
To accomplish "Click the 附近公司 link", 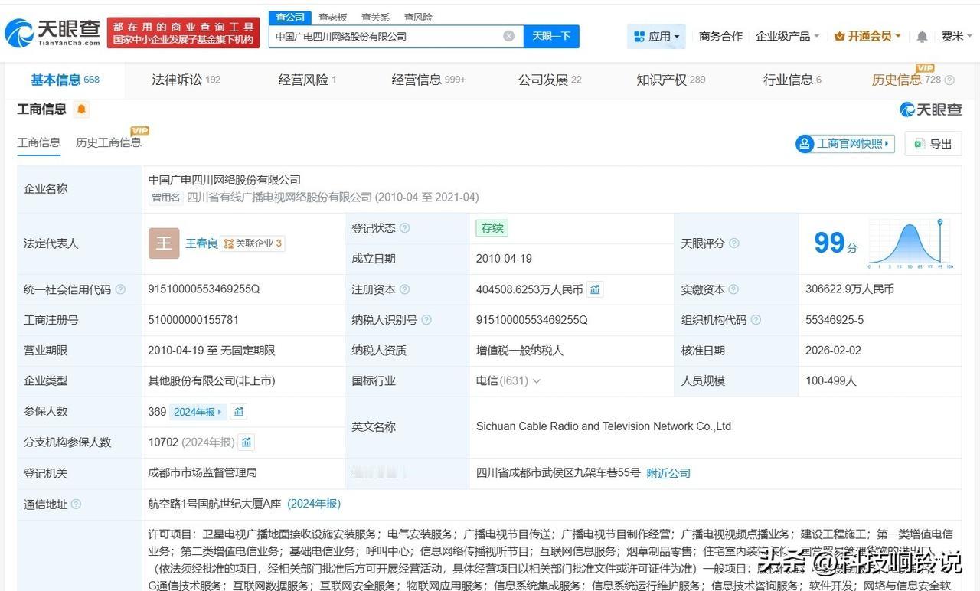I will click(x=668, y=473).
